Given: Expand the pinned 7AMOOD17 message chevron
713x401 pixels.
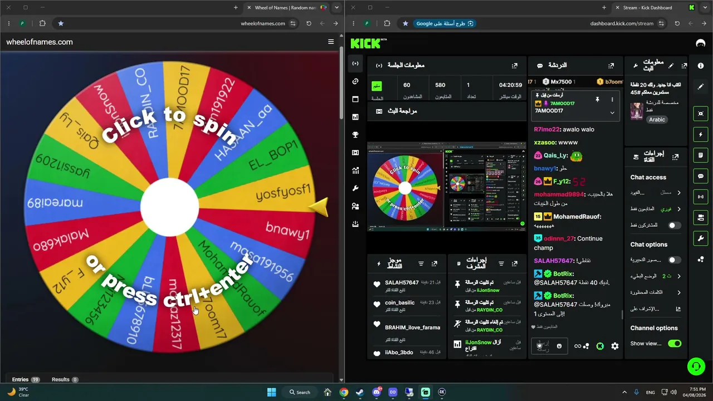Looking at the screenshot, I should (x=612, y=112).
